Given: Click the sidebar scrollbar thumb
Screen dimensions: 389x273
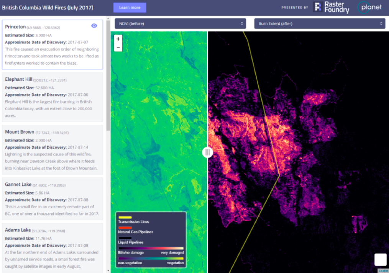Looking at the screenshot, I should click(x=108, y=77).
